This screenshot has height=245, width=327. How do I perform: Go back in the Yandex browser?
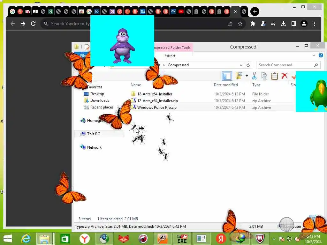pyautogui.click(x=13, y=24)
